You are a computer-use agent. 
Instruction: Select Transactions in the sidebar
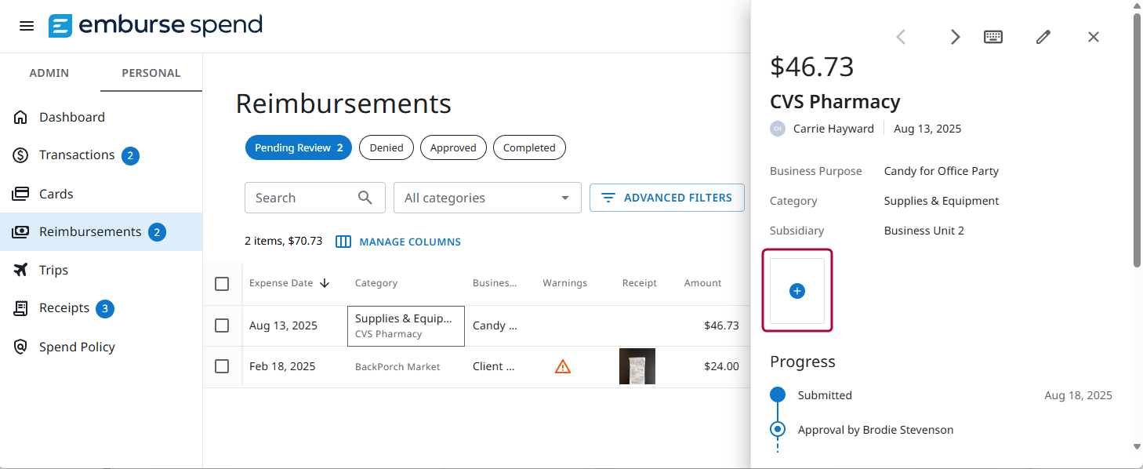(x=75, y=155)
